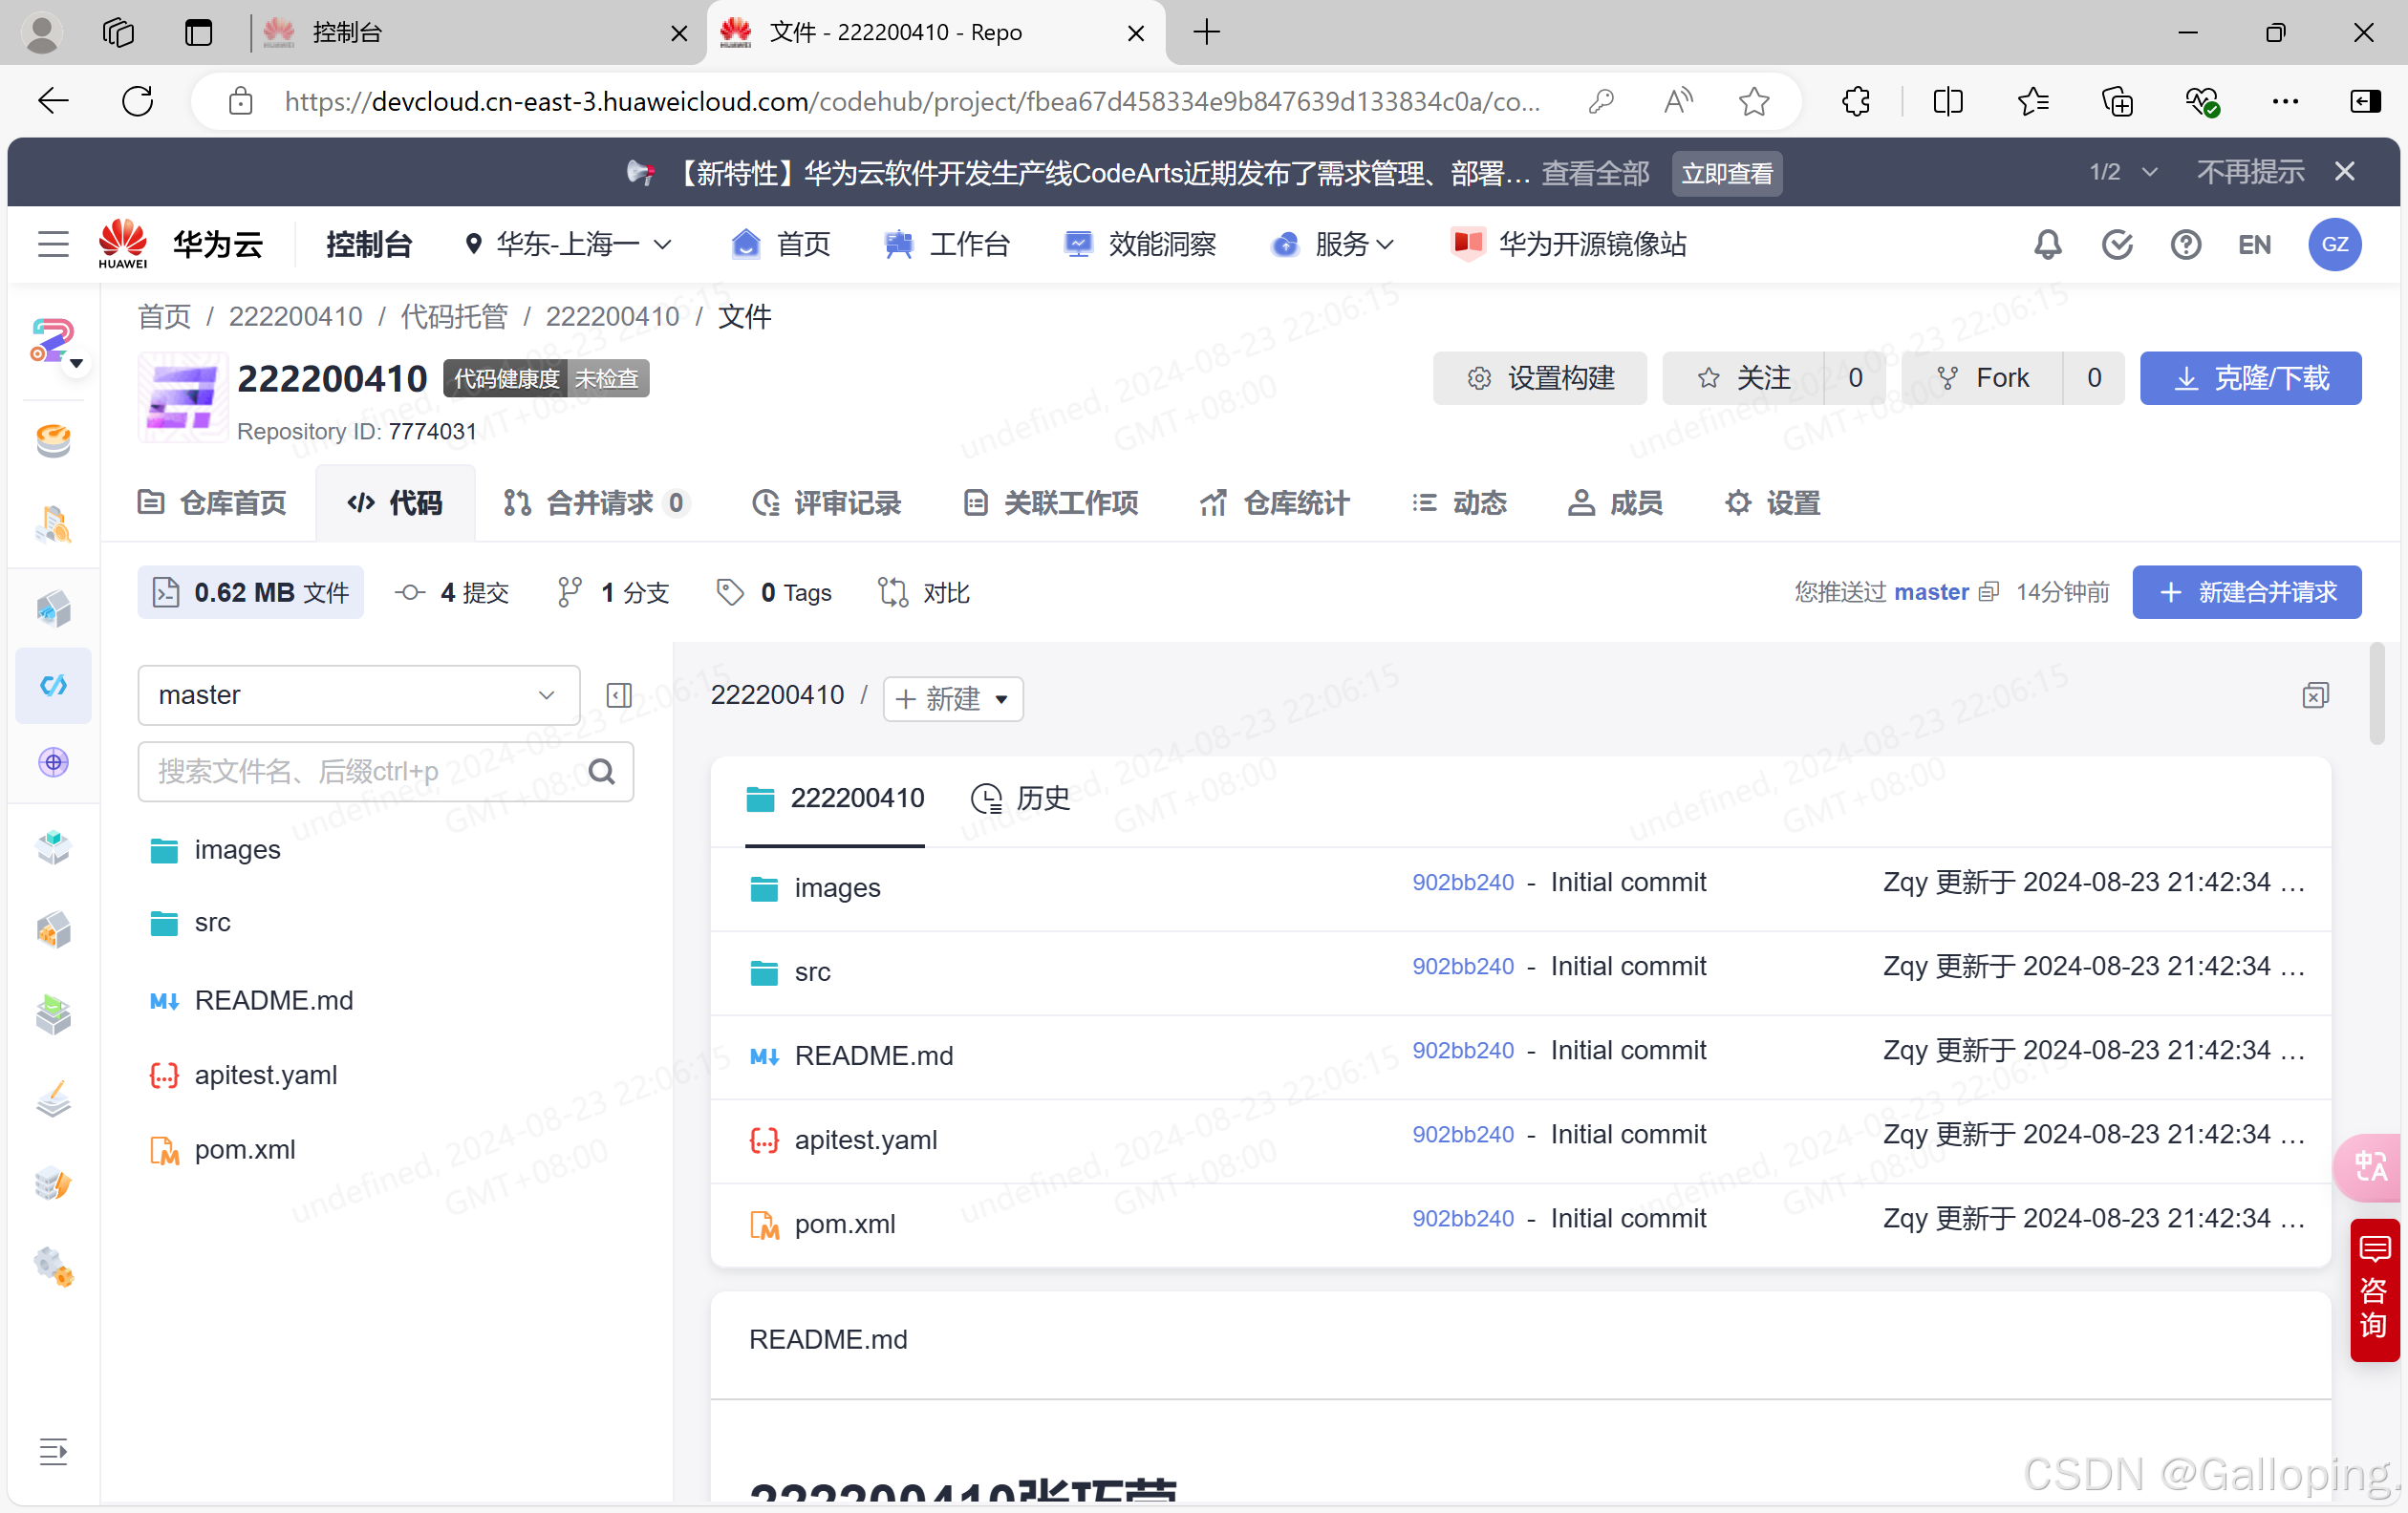Viewport: 2408px width, 1513px height.
Task: Click the hamburger menu icon beside Huawei logo
Action: coord(53,245)
